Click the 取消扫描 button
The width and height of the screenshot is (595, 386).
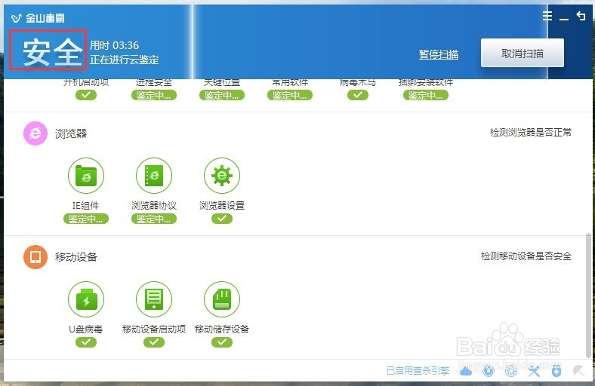pos(523,53)
